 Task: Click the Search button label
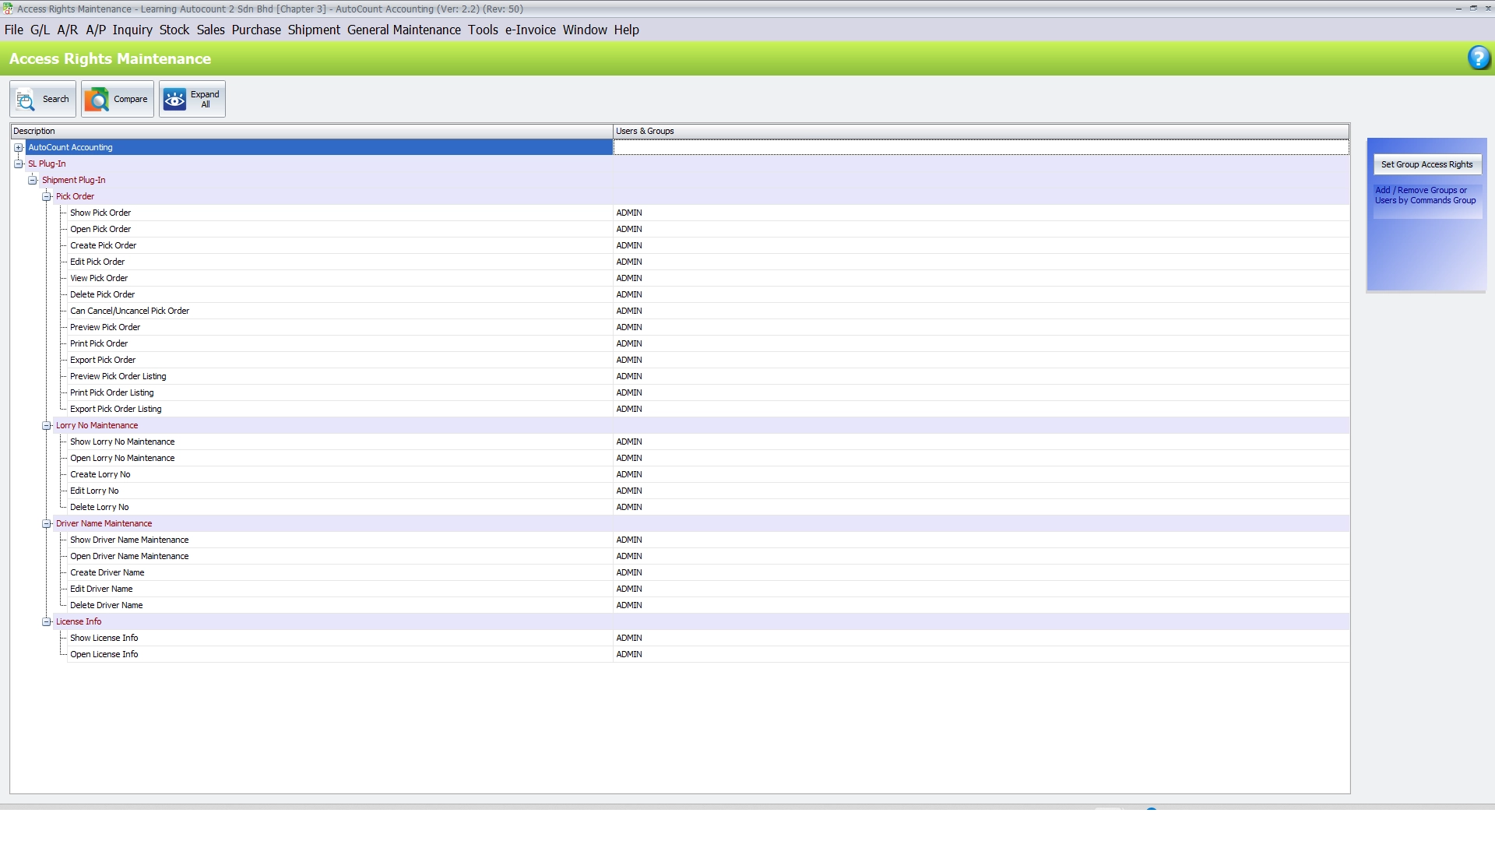pos(55,99)
